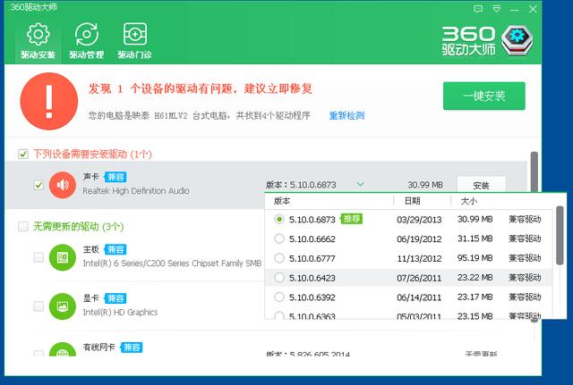Click the Intel(R) 6 Series/C200 chipset text
Image resolution: width=573 pixels, height=385 pixels.
[x=172, y=264]
